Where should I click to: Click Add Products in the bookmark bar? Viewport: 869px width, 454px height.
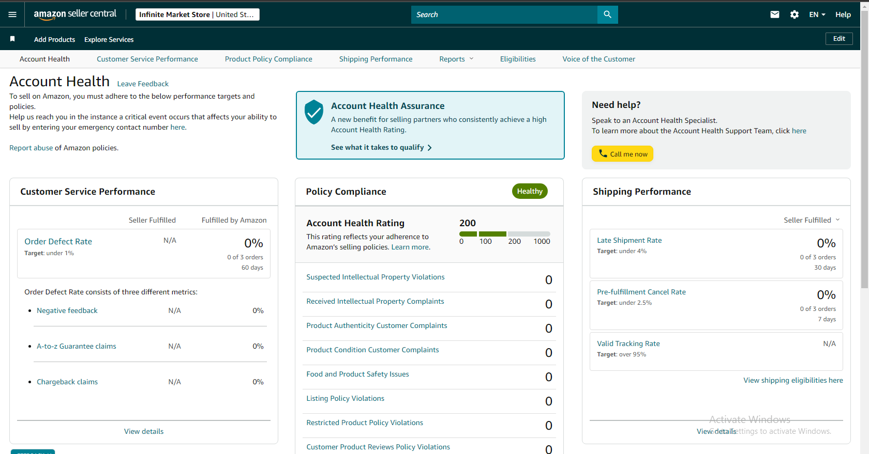(54, 39)
